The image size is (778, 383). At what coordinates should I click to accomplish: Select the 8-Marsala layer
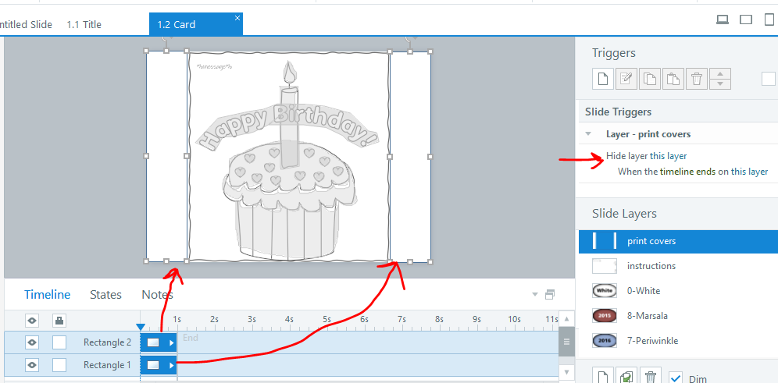(x=678, y=316)
